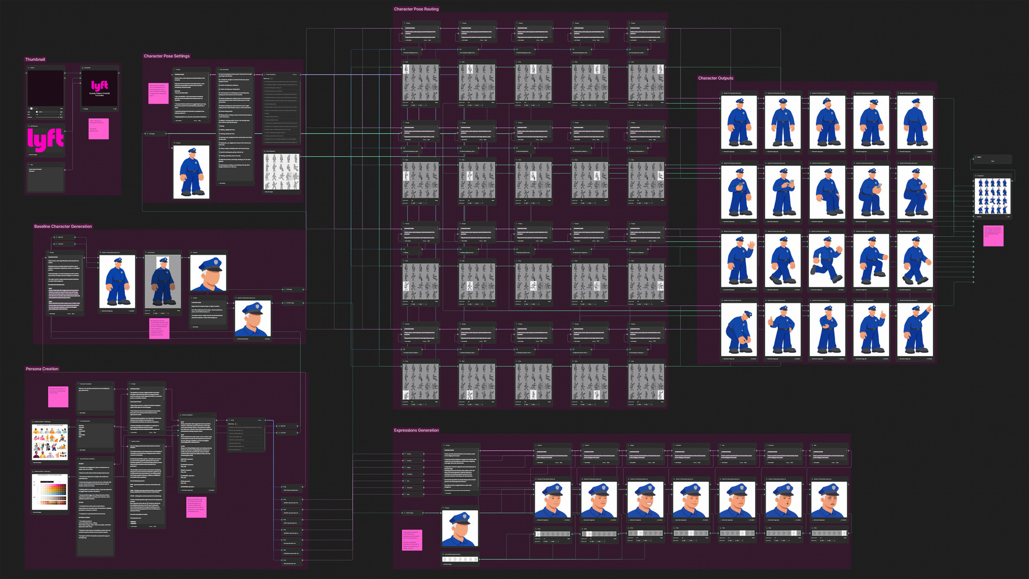The width and height of the screenshot is (1029, 579).
Task: Click the long Pose description text node
Action: click(235, 125)
